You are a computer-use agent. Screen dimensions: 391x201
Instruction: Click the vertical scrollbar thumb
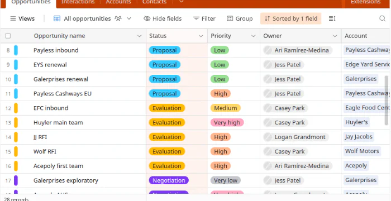(x=387, y=100)
